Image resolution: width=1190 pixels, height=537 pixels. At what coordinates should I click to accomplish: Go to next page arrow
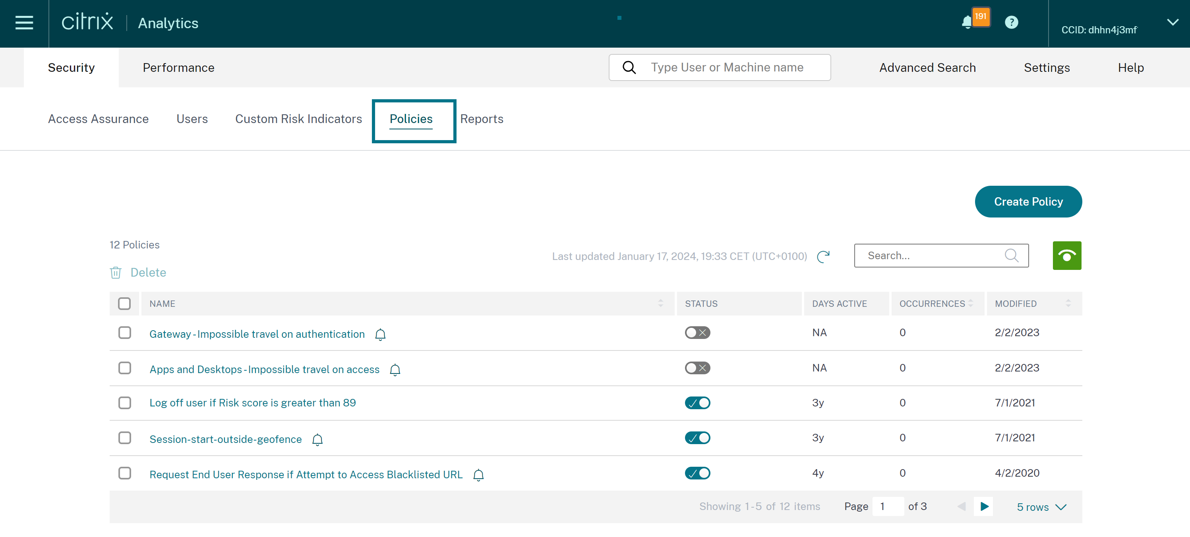click(x=983, y=506)
